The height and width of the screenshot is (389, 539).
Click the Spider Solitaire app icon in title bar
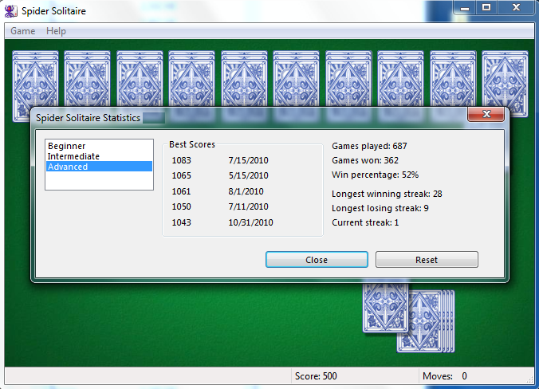coord(11,11)
